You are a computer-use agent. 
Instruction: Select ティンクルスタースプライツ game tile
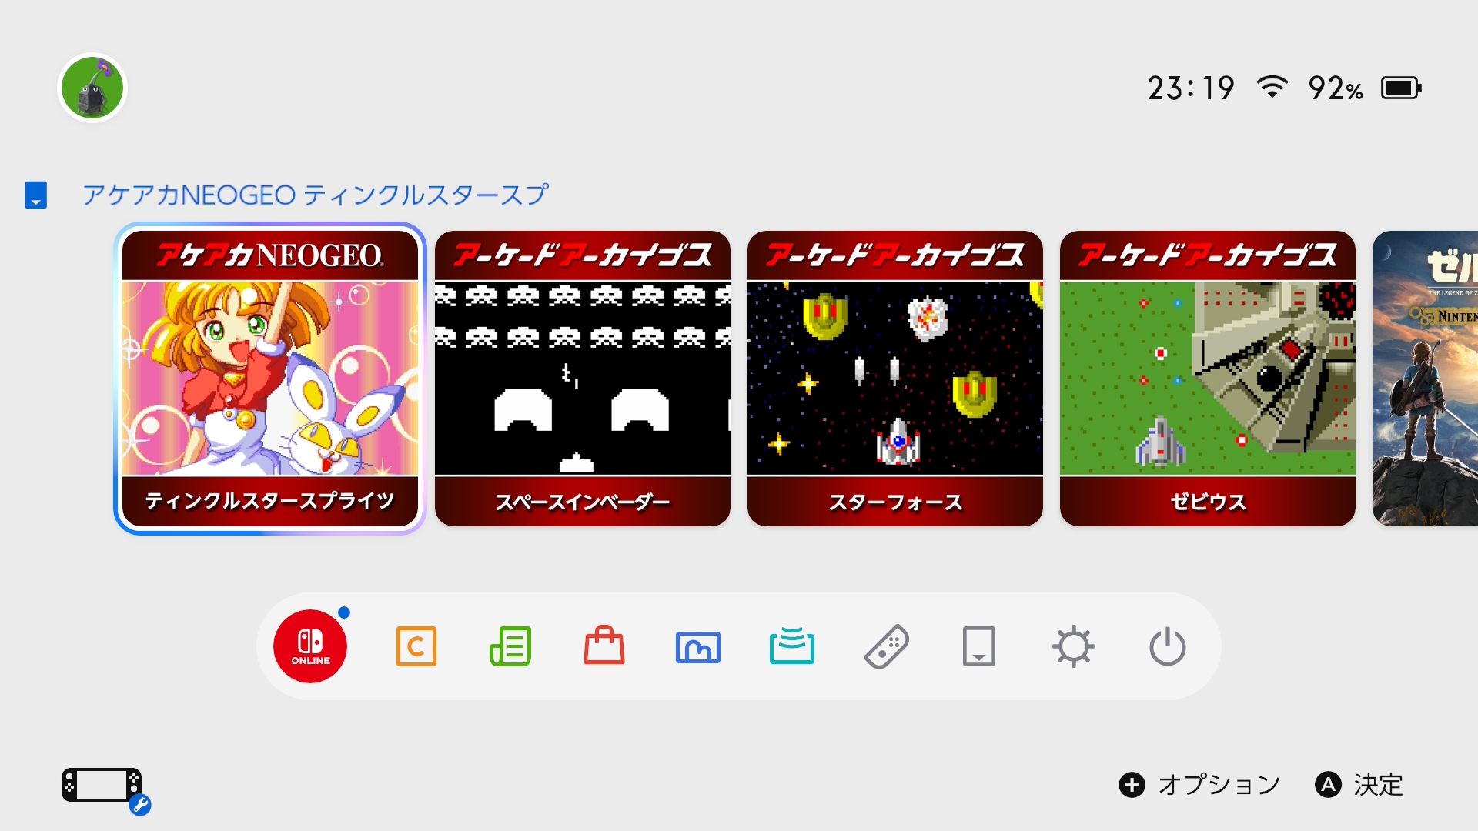(270, 379)
